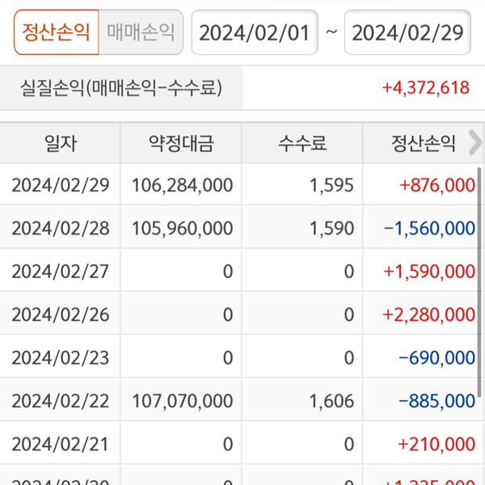Select the 정산손익 tab
485x485 pixels.
57,32
